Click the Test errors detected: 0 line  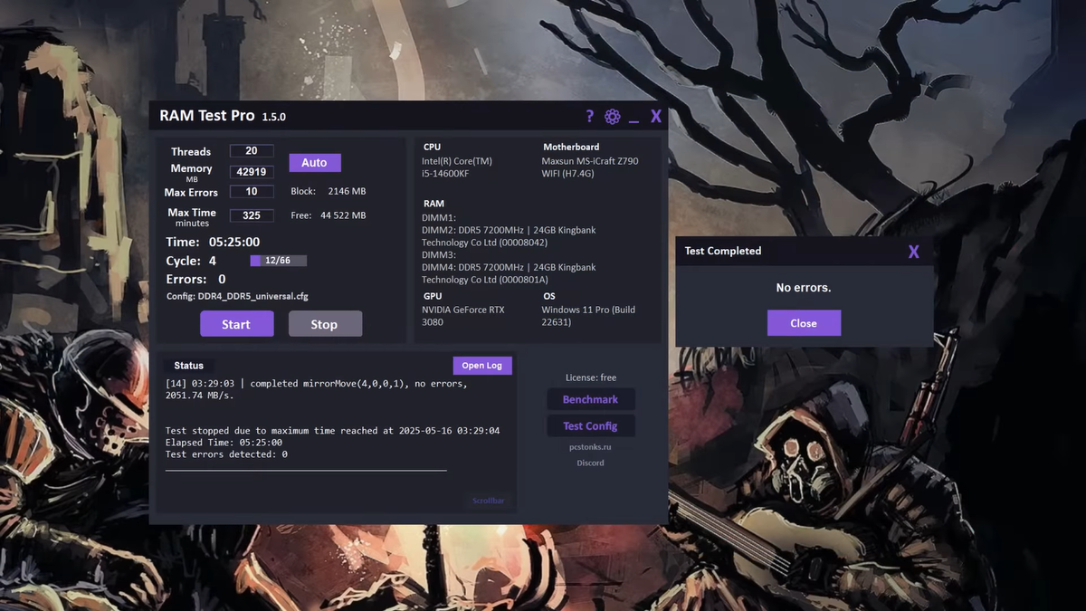[226, 454]
